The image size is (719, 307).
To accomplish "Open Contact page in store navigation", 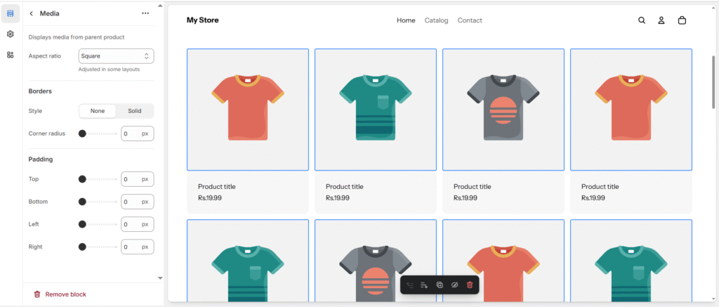I will point(470,20).
